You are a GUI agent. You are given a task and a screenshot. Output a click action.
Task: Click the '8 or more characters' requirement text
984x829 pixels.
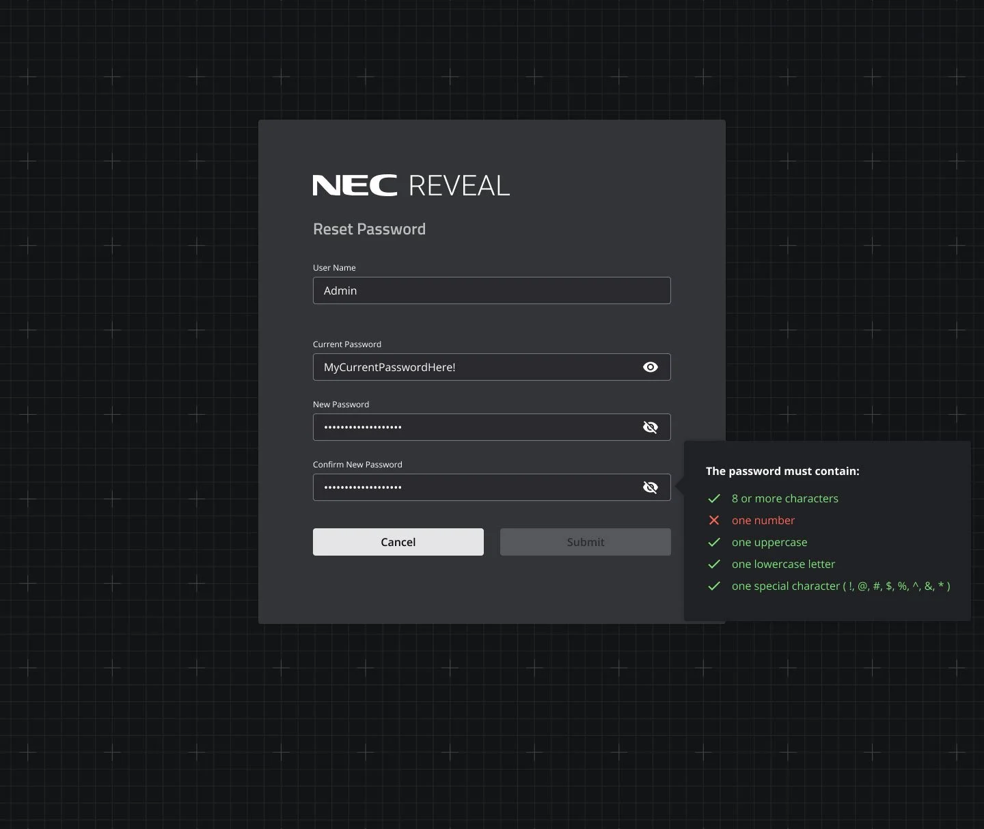tap(785, 498)
